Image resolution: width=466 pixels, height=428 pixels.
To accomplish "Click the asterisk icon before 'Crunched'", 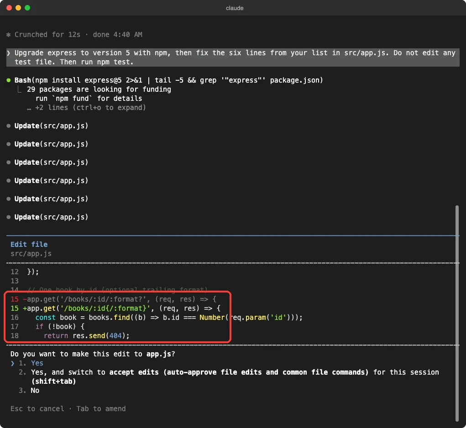I will [8, 35].
